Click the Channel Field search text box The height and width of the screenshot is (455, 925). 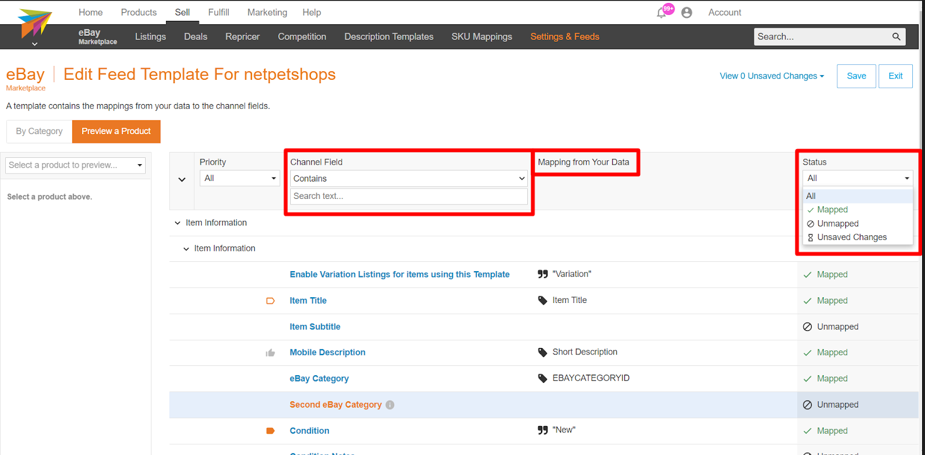(409, 196)
